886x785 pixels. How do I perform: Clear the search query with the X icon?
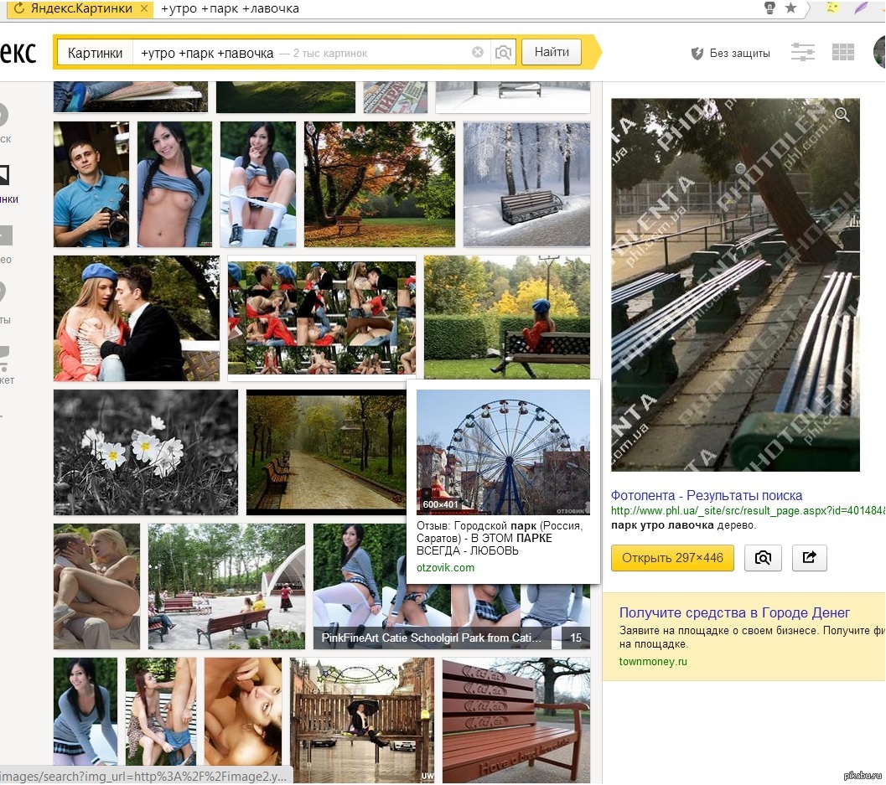478,53
